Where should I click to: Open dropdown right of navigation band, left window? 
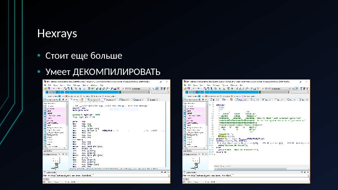click(x=161, y=92)
